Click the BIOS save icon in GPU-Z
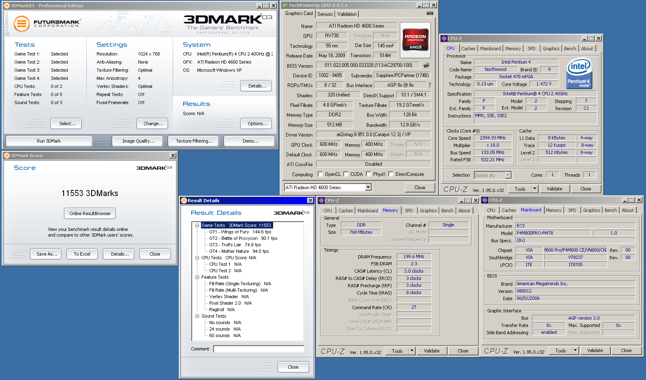Viewport: 646px width, 380px height. (x=426, y=65)
